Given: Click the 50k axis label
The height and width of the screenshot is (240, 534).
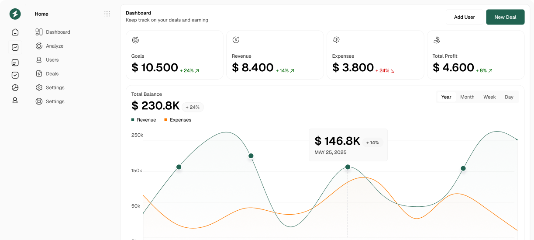Looking at the screenshot, I should pyautogui.click(x=136, y=206).
